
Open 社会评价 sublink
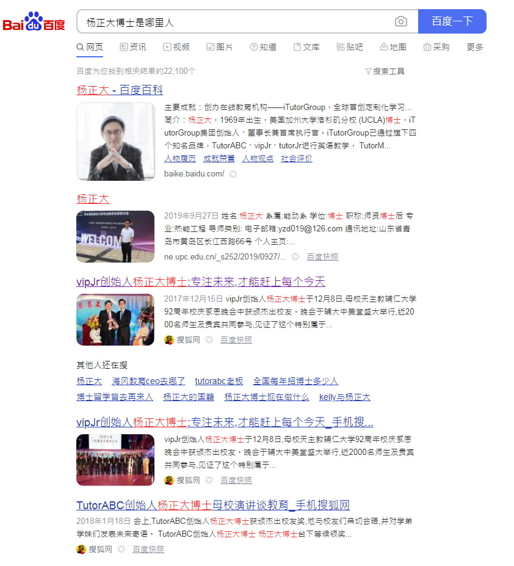297,159
